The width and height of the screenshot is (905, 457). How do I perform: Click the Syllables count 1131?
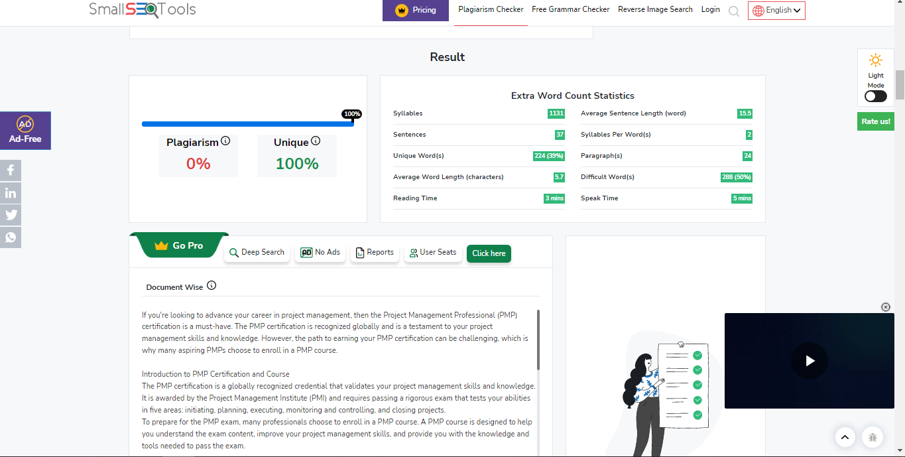point(556,113)
